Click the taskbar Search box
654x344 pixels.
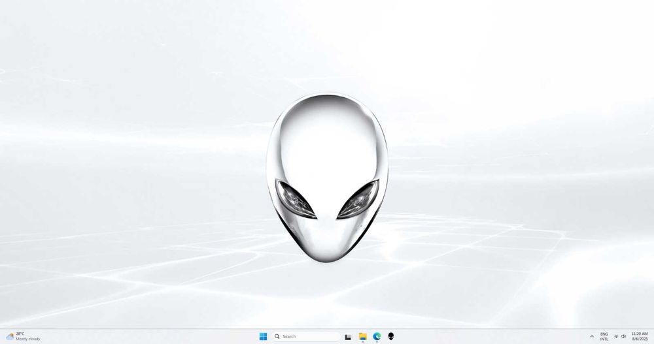(305, 337)
